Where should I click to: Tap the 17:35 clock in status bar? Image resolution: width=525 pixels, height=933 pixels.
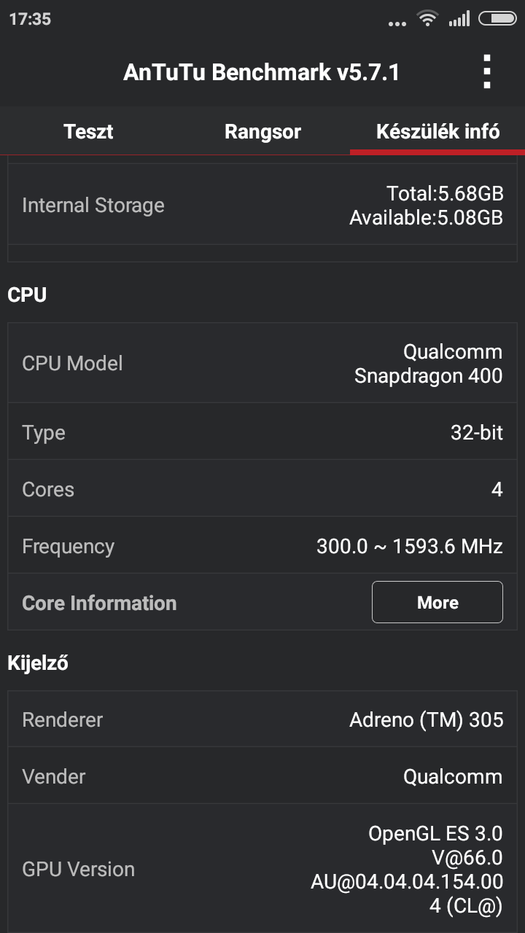(30, 20)
